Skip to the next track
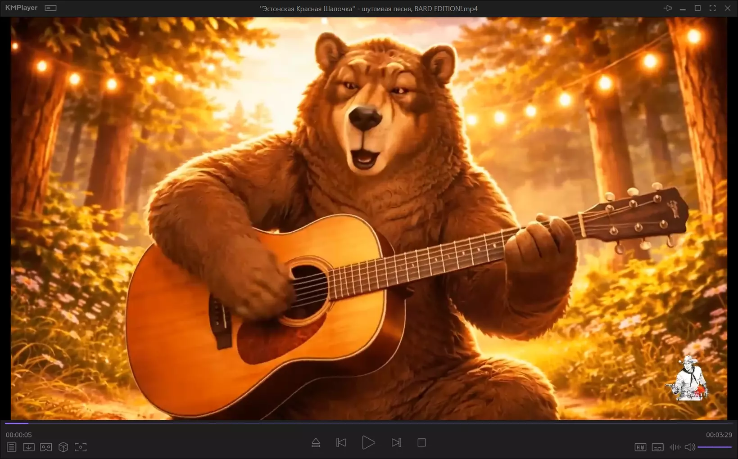 point(396,443)
